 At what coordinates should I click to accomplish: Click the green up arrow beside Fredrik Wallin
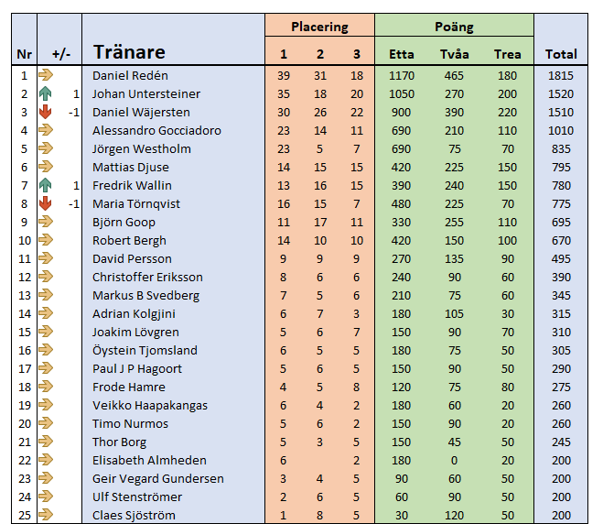click(x=47, y=185)
